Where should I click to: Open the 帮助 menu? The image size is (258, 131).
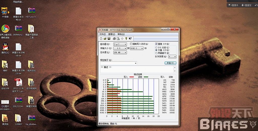click(121, 34)
